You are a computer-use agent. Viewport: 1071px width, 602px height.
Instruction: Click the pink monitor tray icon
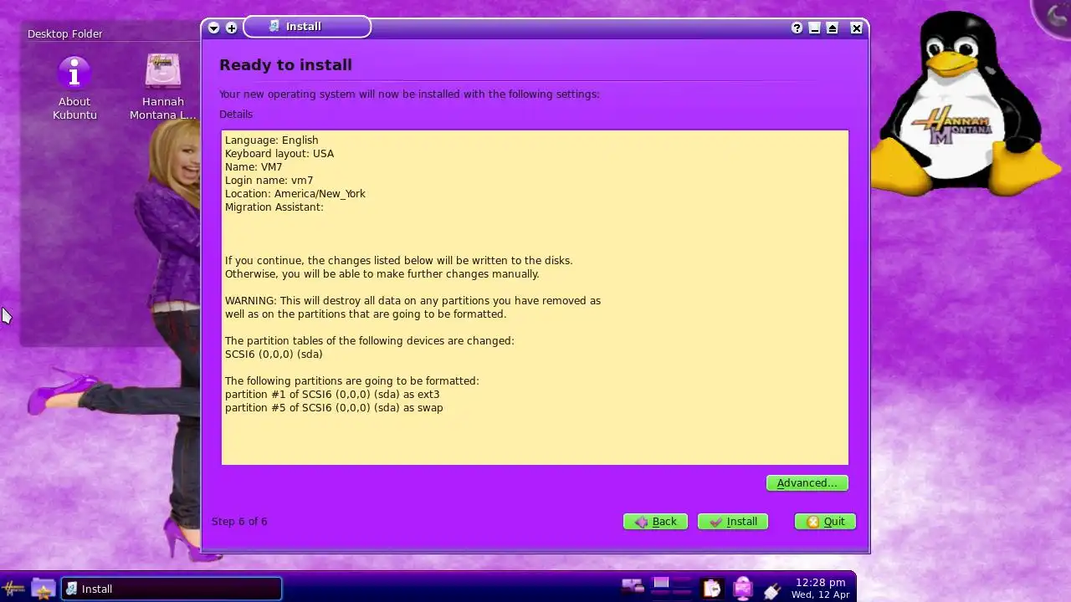pos(742,589)
